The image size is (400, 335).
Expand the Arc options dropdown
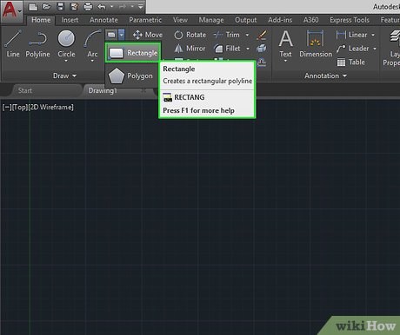(x=92, y=61)
